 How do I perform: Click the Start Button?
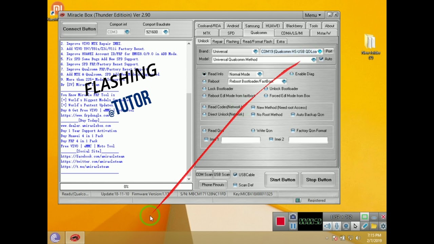[x=282, y=180]
